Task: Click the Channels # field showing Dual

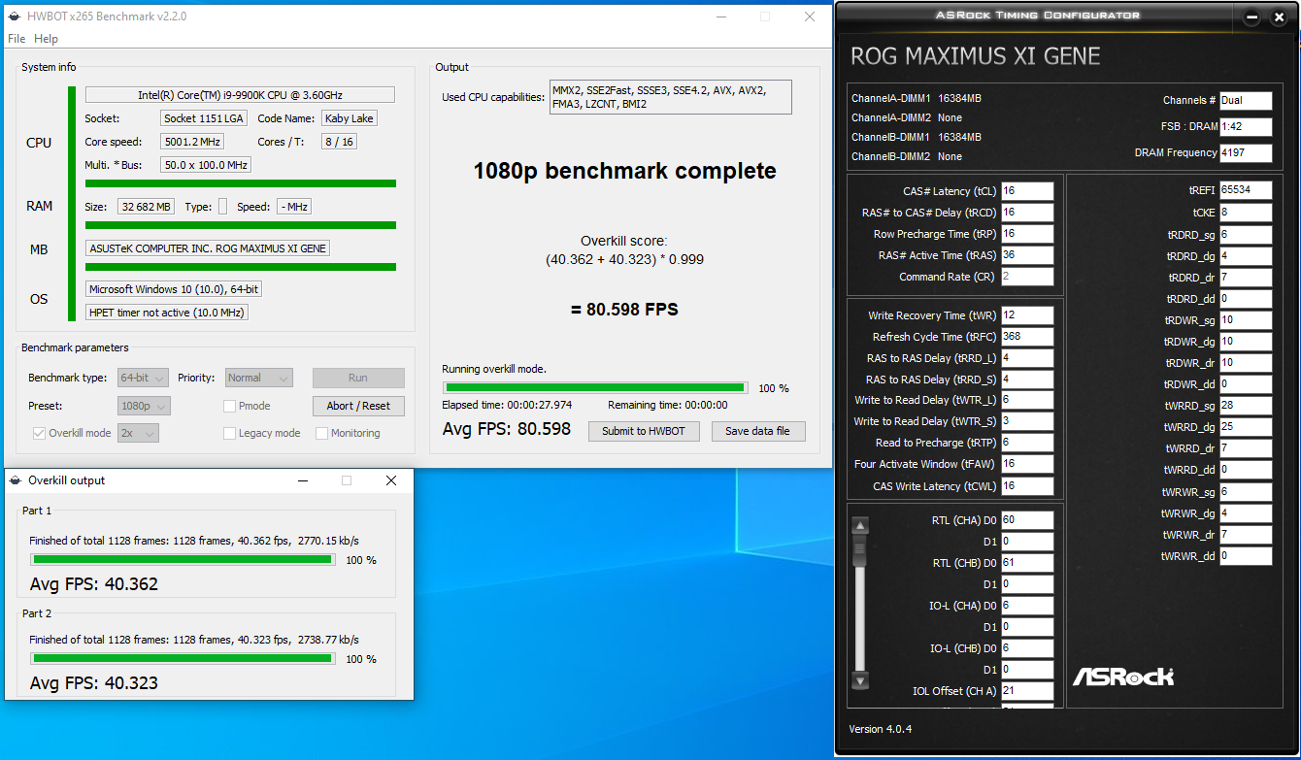Action: (1246, 100)
